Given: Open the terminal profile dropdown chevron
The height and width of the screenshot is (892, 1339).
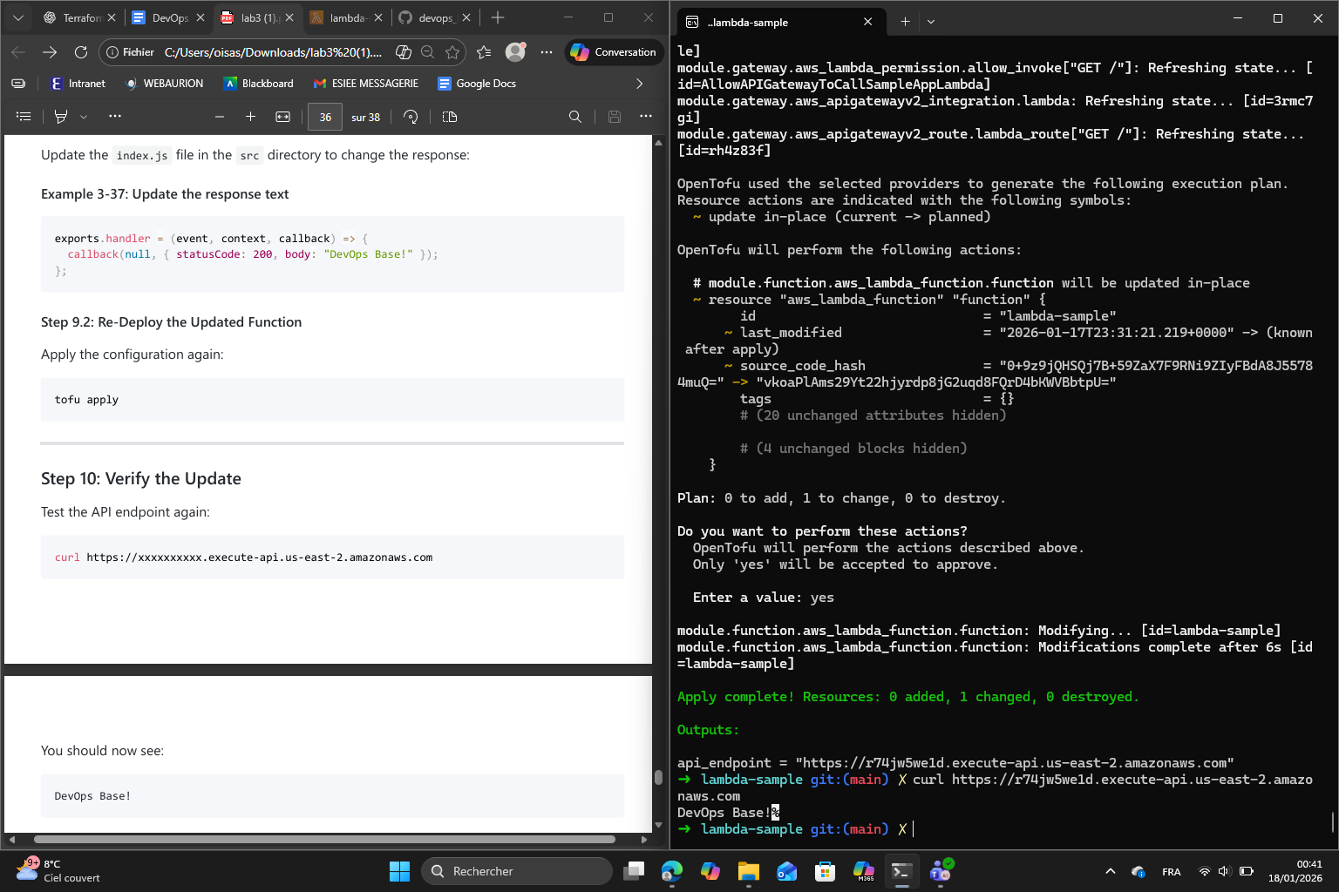Looking at the screenshot, I should pos(931,21).
